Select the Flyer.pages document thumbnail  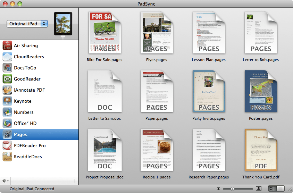pos(157,33)
